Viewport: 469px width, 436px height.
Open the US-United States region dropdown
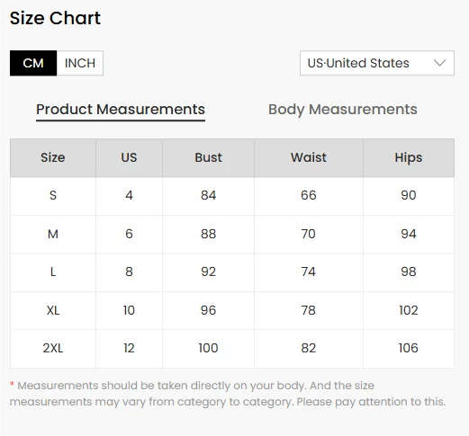click(377, 63)
